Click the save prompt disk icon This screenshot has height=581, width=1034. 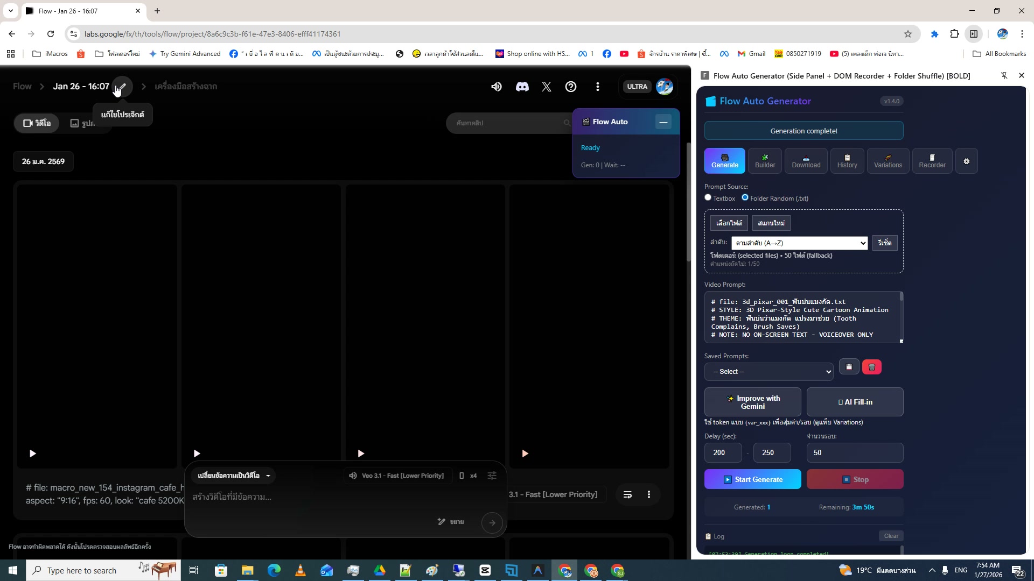click(x=849, y=367)
